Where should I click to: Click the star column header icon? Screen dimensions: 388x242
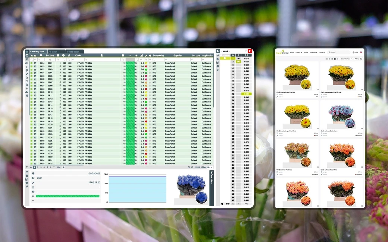pyautogui.click(x=136, y=55)
